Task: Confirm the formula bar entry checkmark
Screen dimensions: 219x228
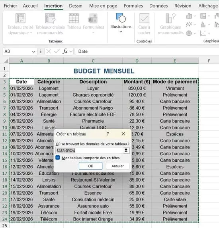Action: coord(57,51)
